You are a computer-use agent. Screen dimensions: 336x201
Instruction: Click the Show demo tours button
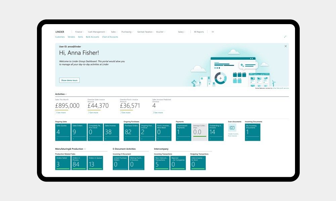click(x=69, y=80)
